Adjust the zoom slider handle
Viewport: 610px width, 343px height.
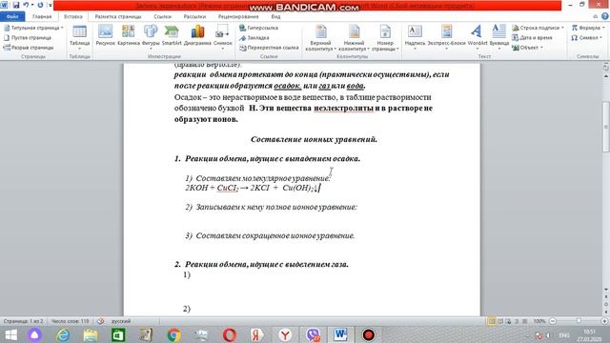579,321
